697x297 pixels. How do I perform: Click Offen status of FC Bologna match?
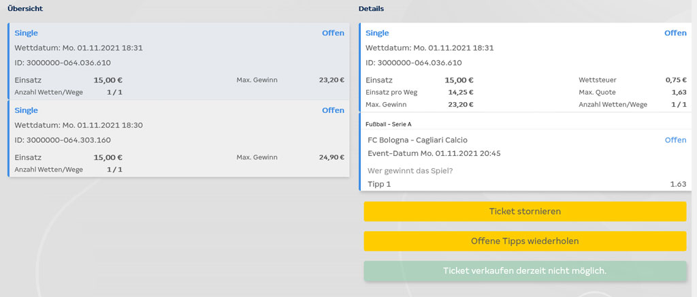click(x=676, y=140)
